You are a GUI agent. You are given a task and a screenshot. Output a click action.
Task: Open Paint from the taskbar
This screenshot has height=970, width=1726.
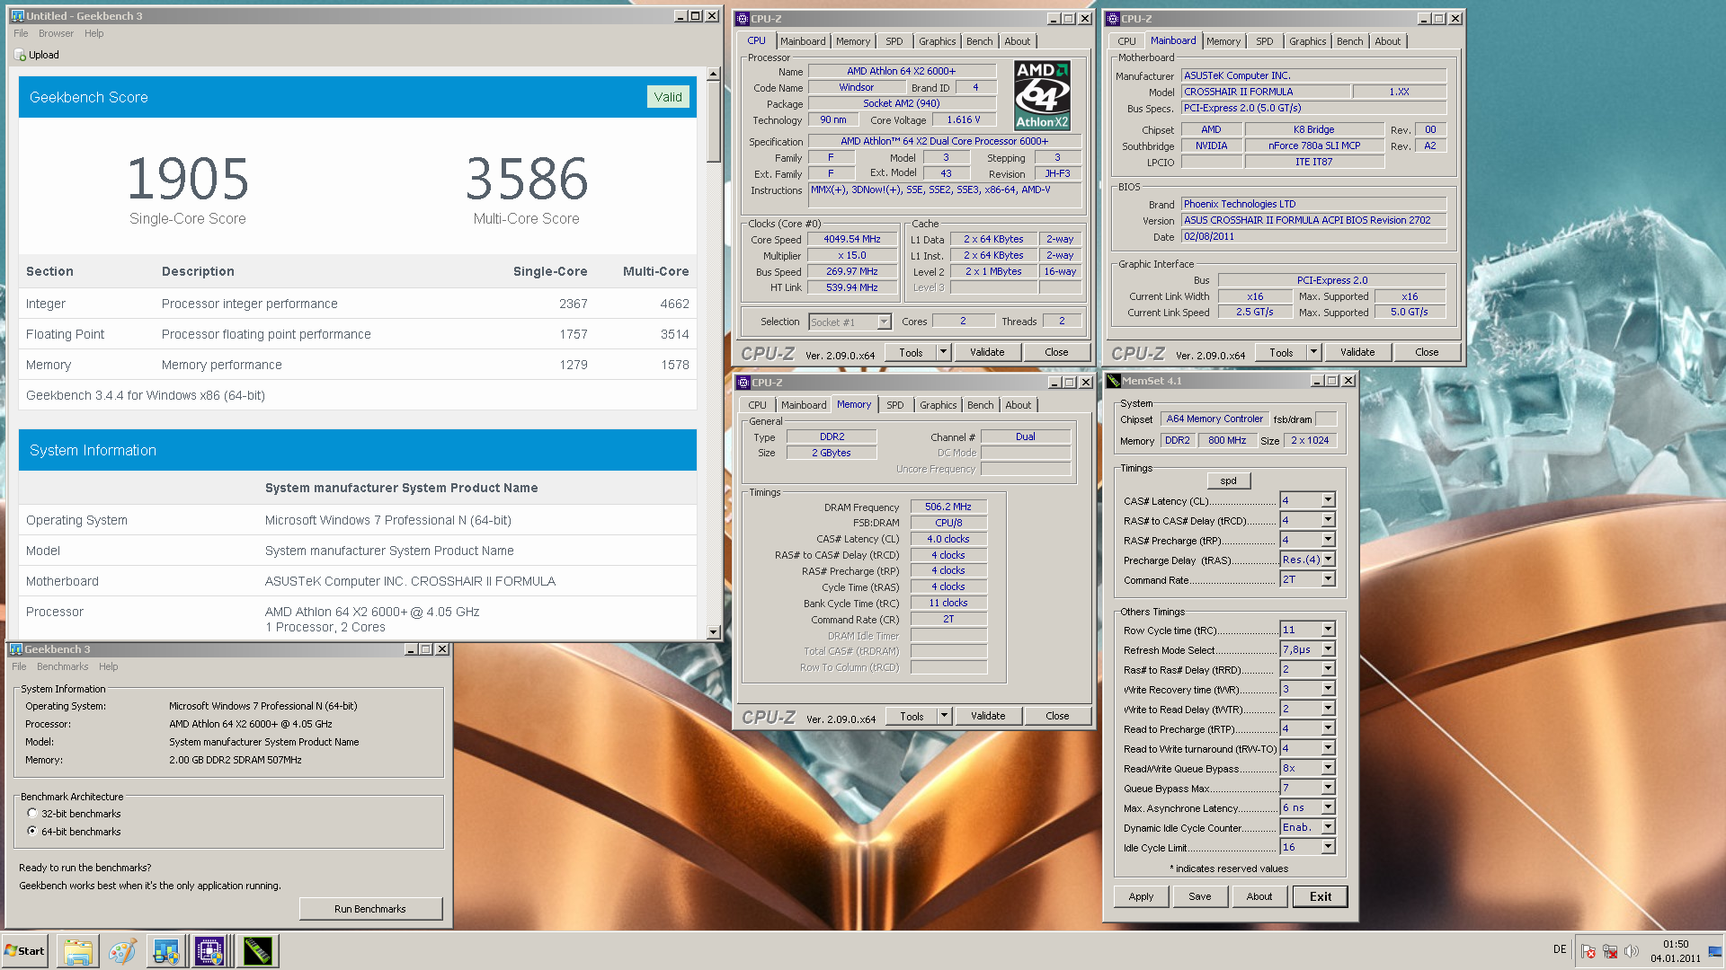pos(122,951)
